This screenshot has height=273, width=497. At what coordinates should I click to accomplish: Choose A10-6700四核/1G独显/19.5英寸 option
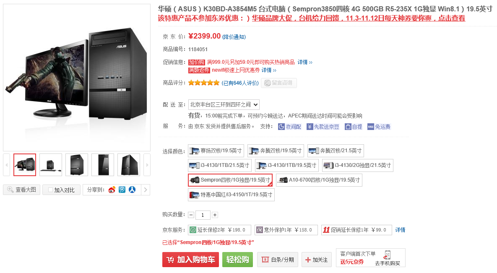319,180
